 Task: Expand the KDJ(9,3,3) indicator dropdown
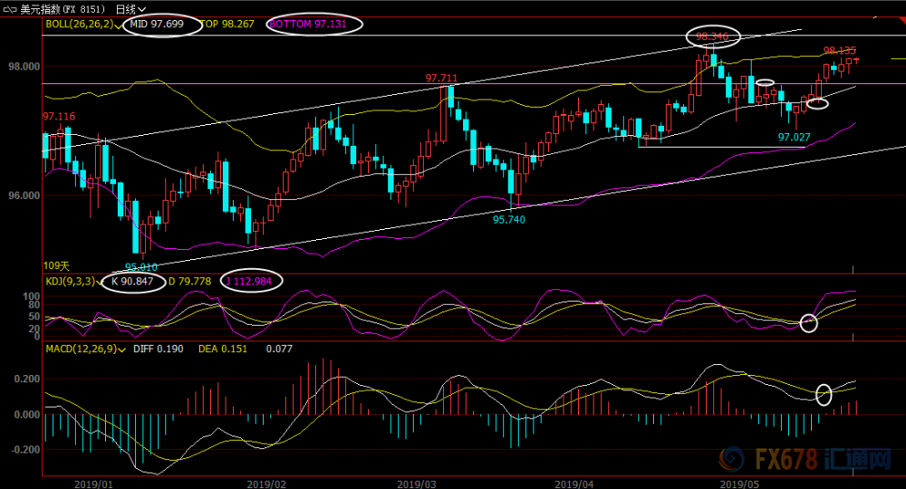99,283
